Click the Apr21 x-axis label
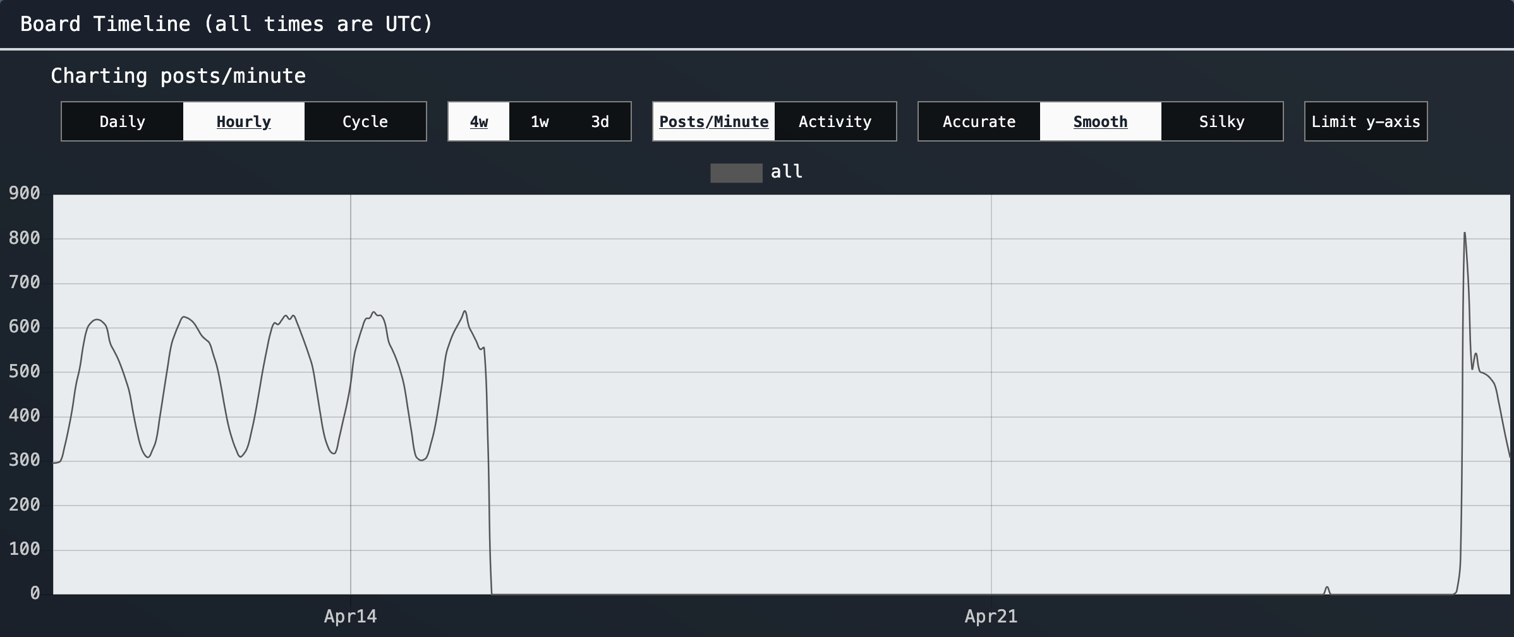The height and width of the screenshot is (637, 1514). (991, 616)
